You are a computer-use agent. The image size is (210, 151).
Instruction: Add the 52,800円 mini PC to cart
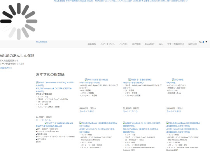(130, 111)
